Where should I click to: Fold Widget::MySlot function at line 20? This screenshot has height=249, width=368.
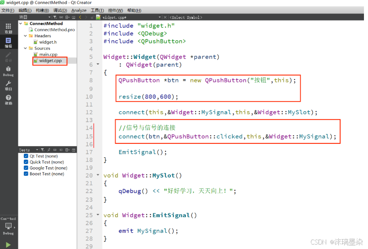[98, 175]
